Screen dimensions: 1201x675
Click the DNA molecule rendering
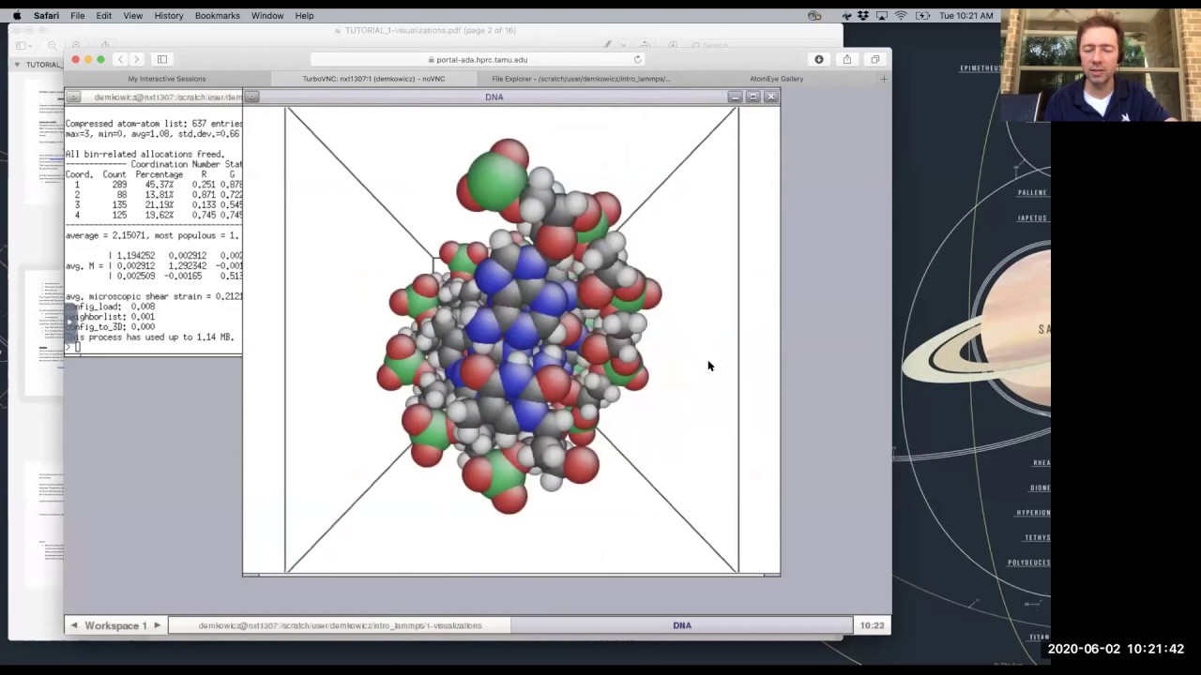(x=518, y=324)
